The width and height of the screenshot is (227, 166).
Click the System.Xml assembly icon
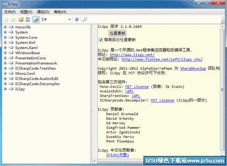coord(11,42)
